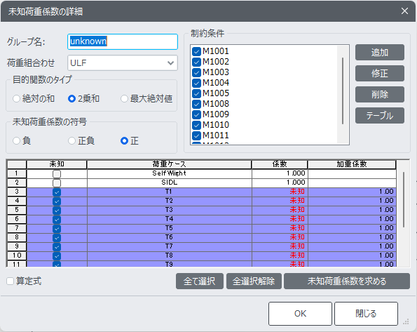Enable the 算定式 checkbox

pos(10,281)
